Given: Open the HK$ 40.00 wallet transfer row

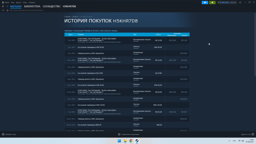Looking at the screenshot, I should 127,85.
